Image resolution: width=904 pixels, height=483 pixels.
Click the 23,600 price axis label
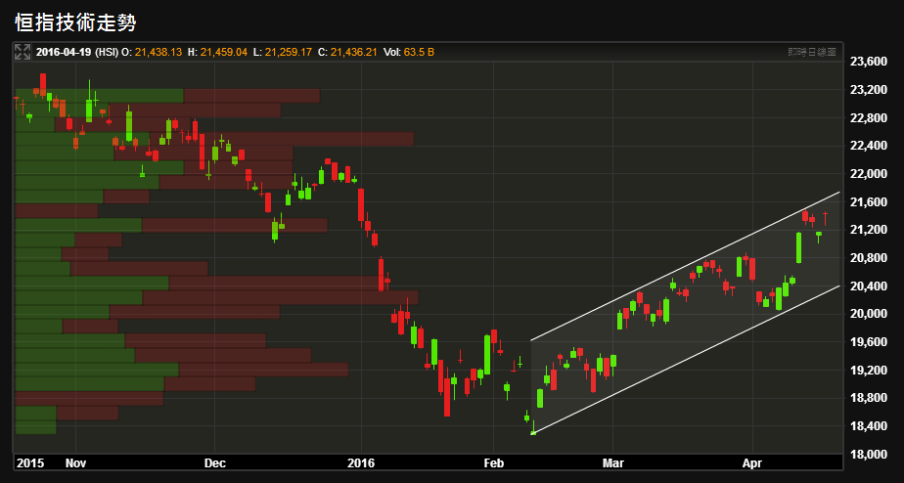click(x=868, y=62)
